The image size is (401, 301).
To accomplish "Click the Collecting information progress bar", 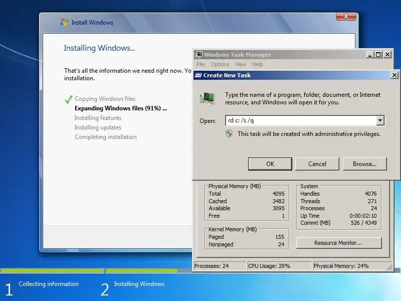I will (52, 270).
